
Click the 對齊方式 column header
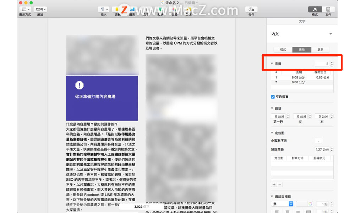click(297, 158)
